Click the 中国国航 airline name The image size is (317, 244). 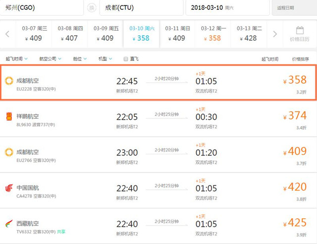pyautogui.click(x=28, y=188)
